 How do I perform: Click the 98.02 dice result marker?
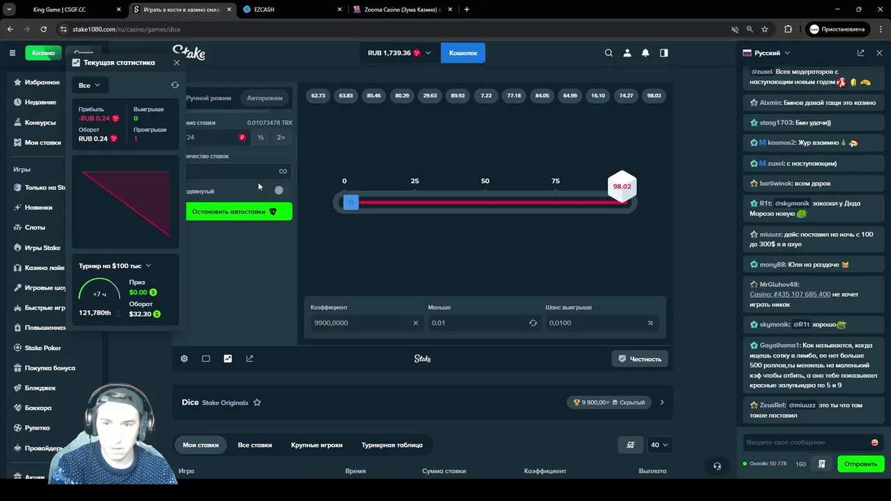[x=622, y=186]
